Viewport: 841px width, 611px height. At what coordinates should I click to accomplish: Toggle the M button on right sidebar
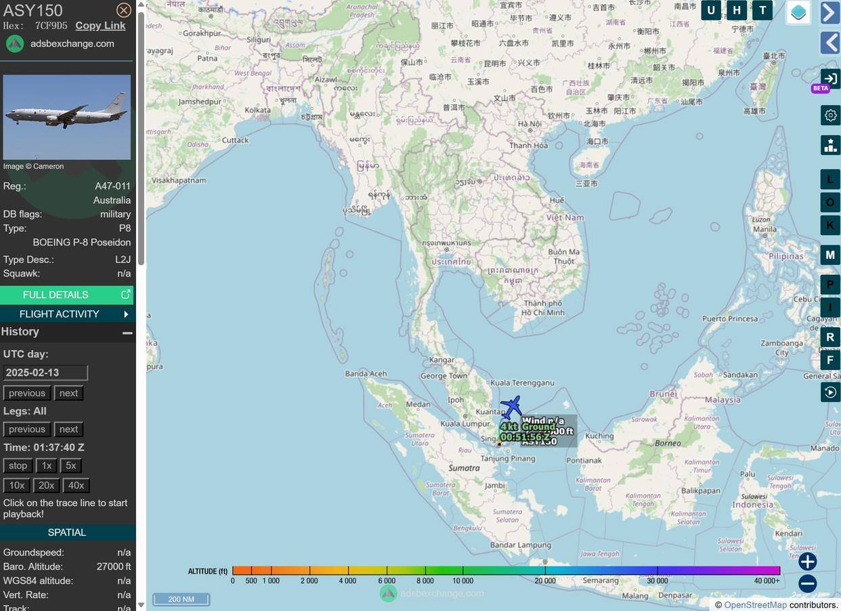point(830,255)
